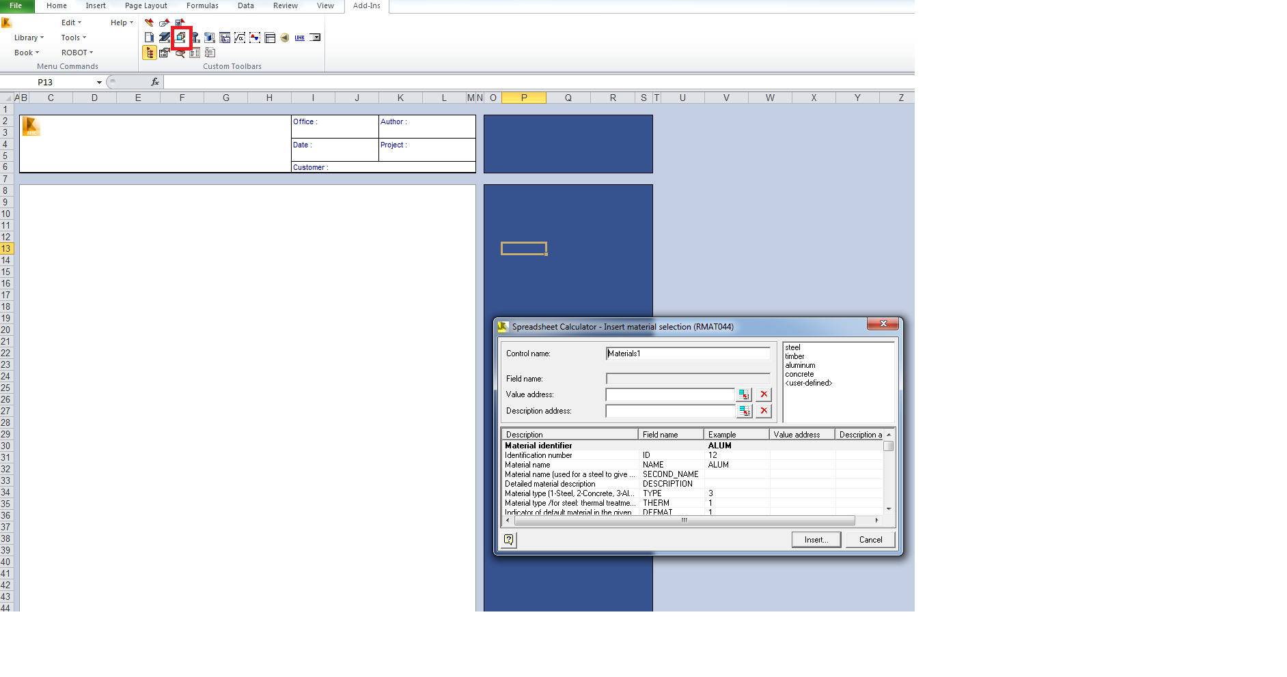Open the Edit dropdown menu

coord(71,23)
